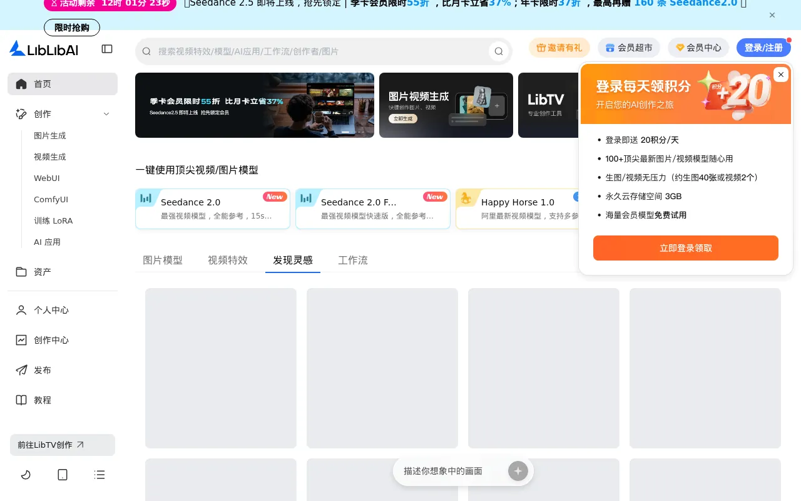
Task: Open 教程 in the sidebar
Action: click(x=63, y=400)
